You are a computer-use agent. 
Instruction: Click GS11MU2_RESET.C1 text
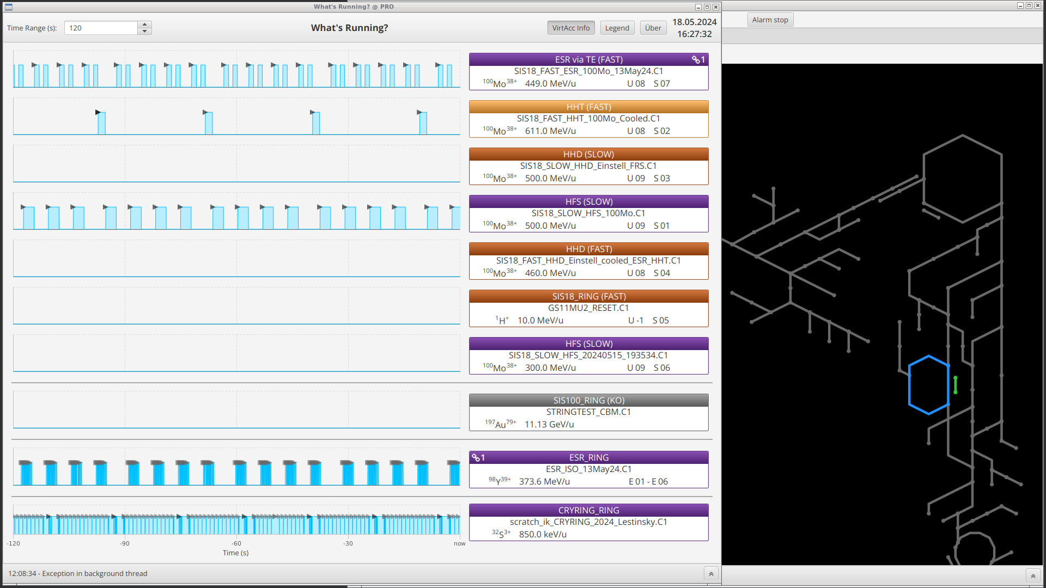coord(588,308)
